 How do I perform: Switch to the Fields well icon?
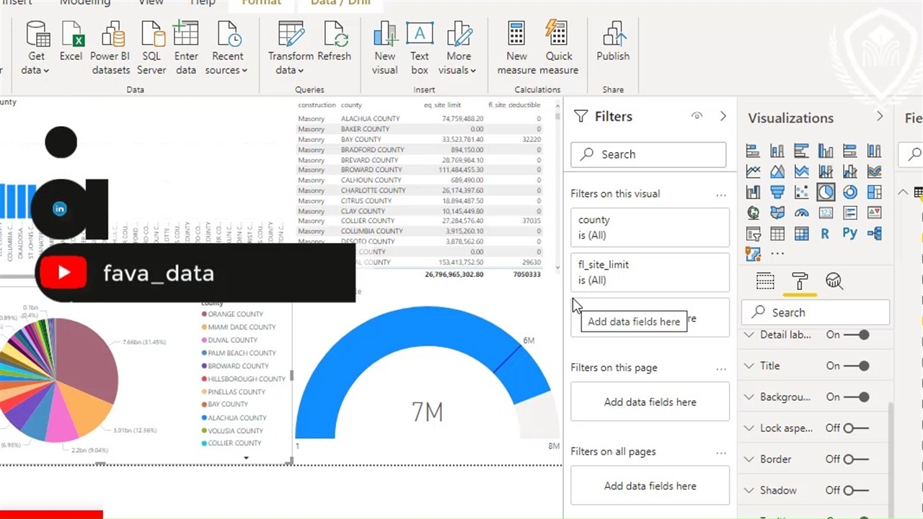click(x=765, y=281)
